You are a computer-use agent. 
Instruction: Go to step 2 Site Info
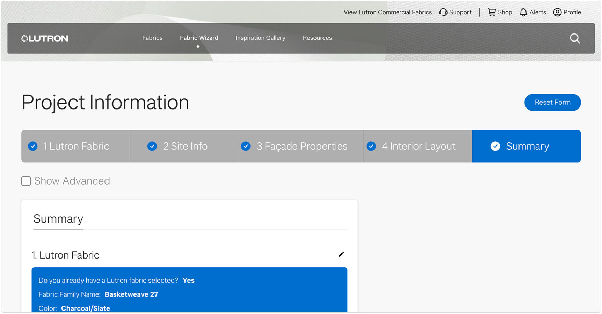(184, 146)
